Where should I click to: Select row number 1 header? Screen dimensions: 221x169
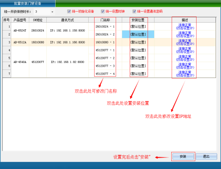coord(7,27)
